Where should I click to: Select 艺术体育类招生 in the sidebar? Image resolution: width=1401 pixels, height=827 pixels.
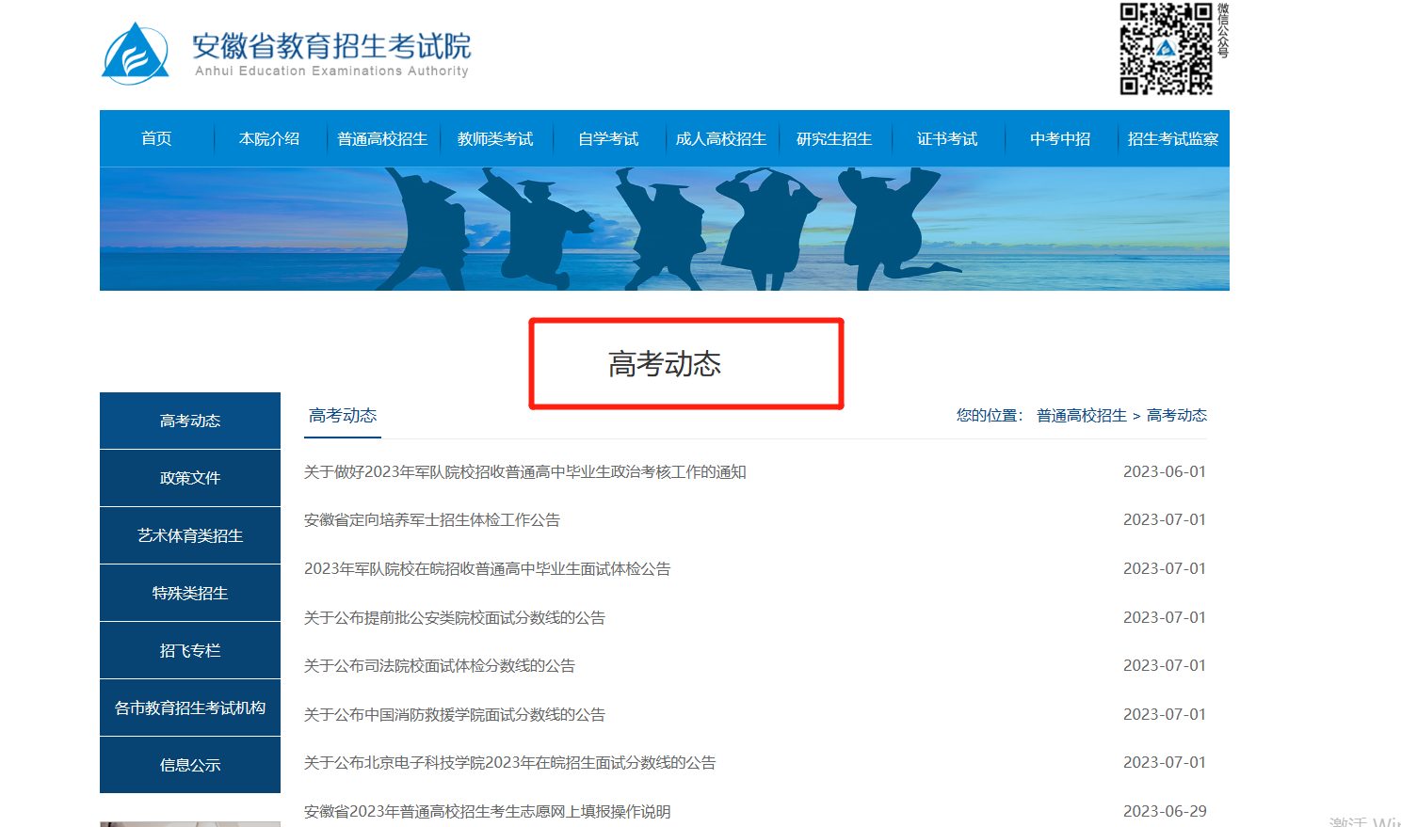point(190,535)
